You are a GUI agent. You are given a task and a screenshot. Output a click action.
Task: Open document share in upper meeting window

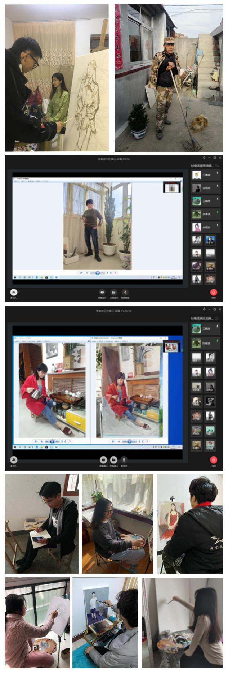click(x=113, y=292)
